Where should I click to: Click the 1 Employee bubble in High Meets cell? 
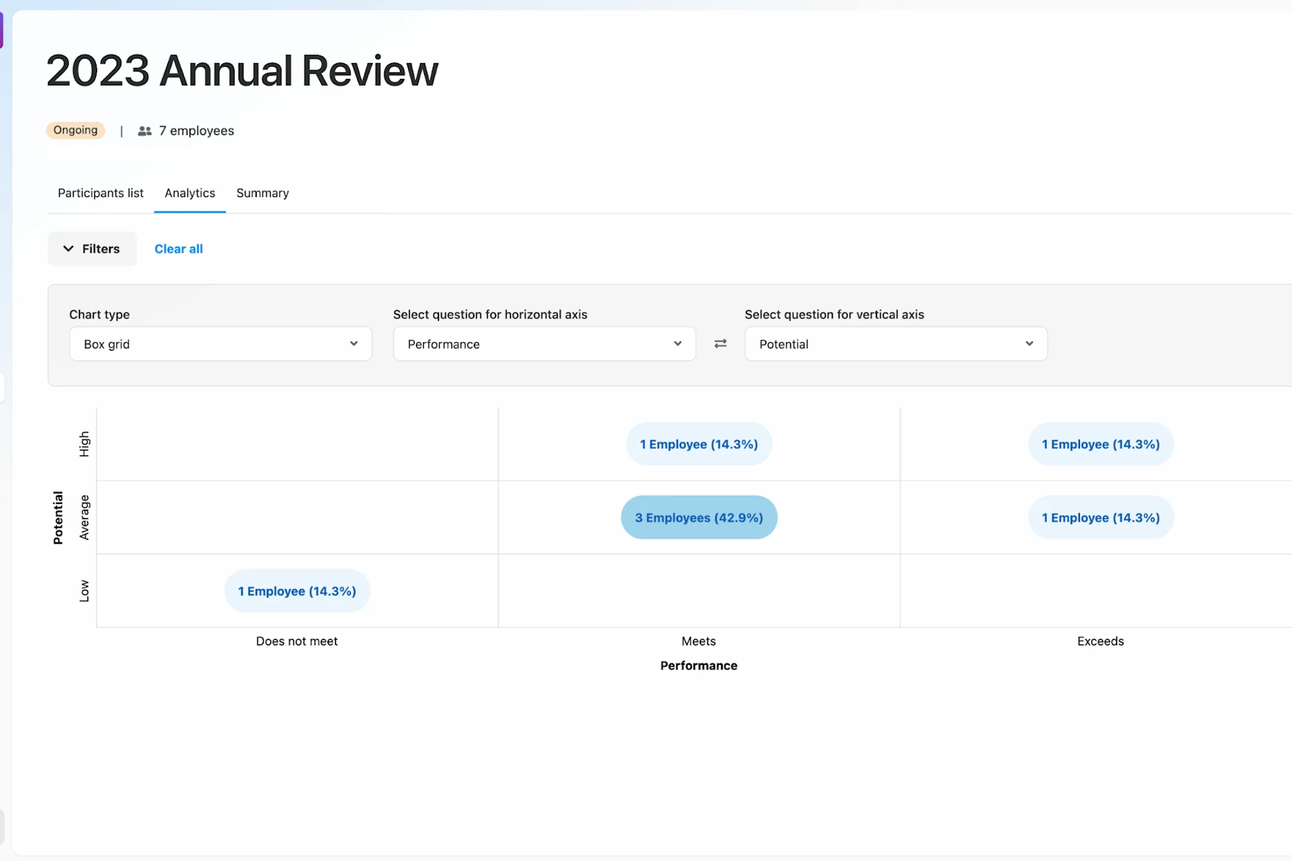[x=698, y=443]
